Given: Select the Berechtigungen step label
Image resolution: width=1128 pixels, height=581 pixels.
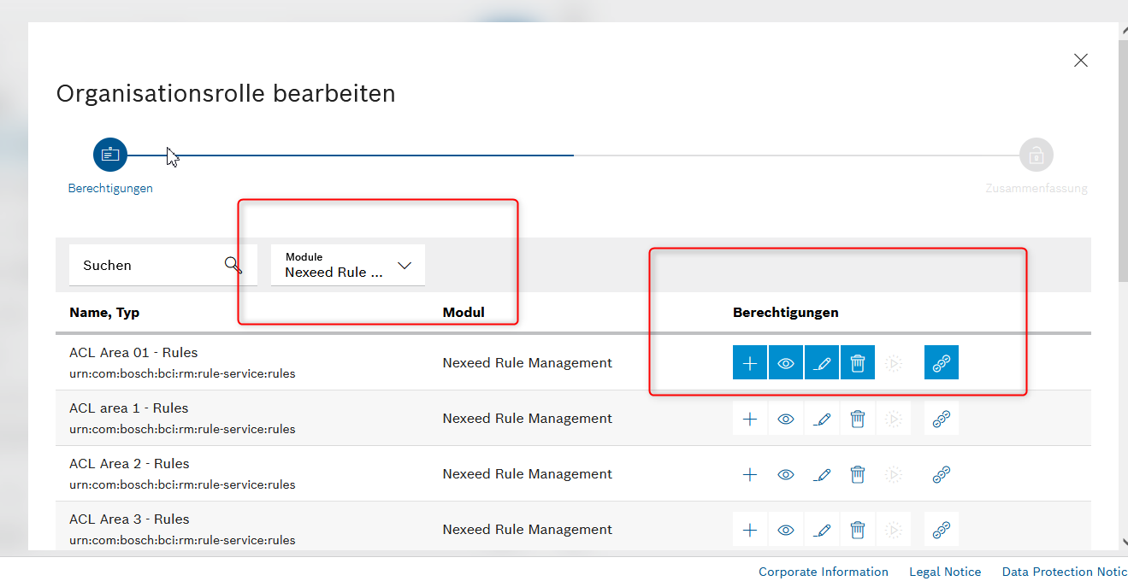Looking at the screenshot, I should [109, 188].
